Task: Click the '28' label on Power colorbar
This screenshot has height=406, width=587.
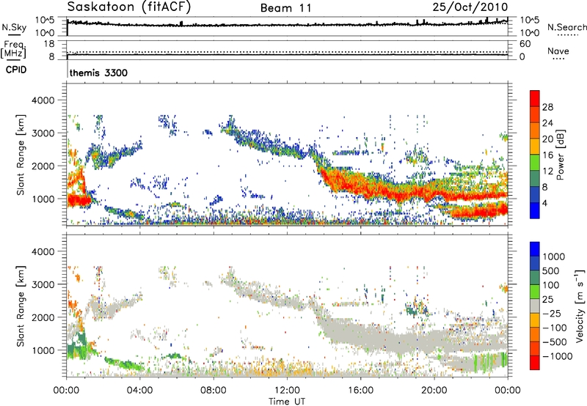Action: click(x=547, y=107)
